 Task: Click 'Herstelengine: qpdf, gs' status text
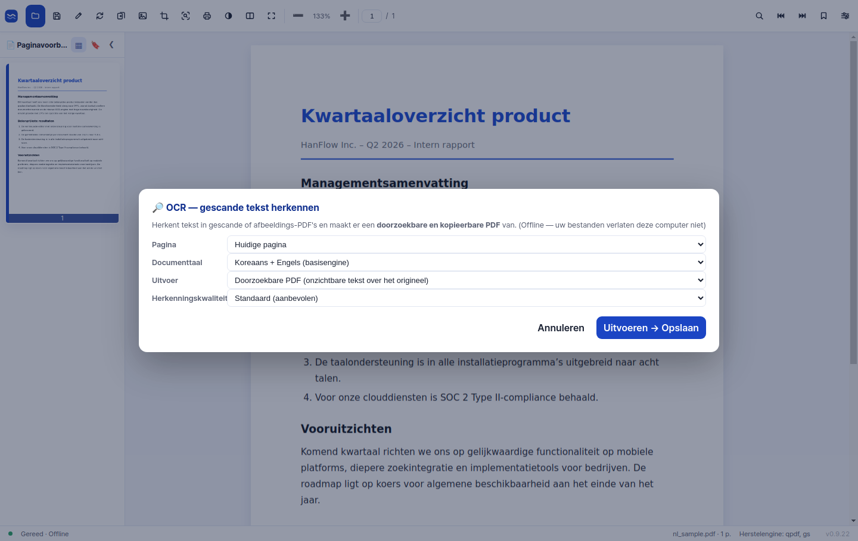[775, 534]
